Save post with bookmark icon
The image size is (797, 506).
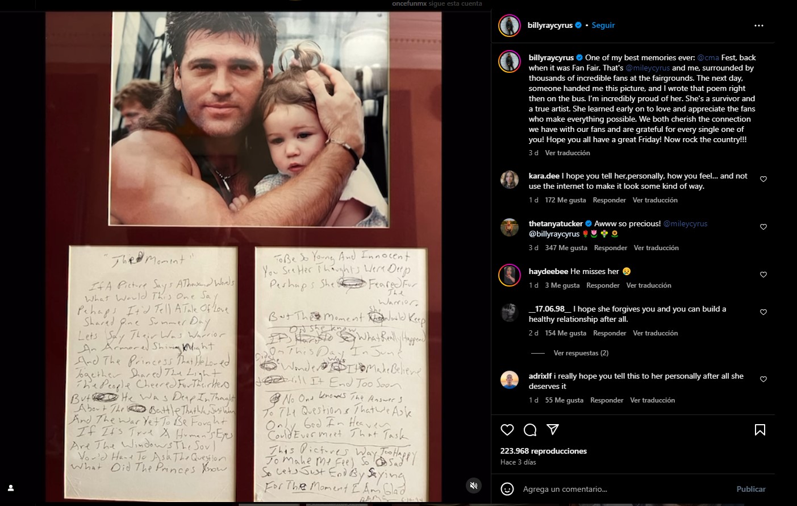tap(760, 430)
